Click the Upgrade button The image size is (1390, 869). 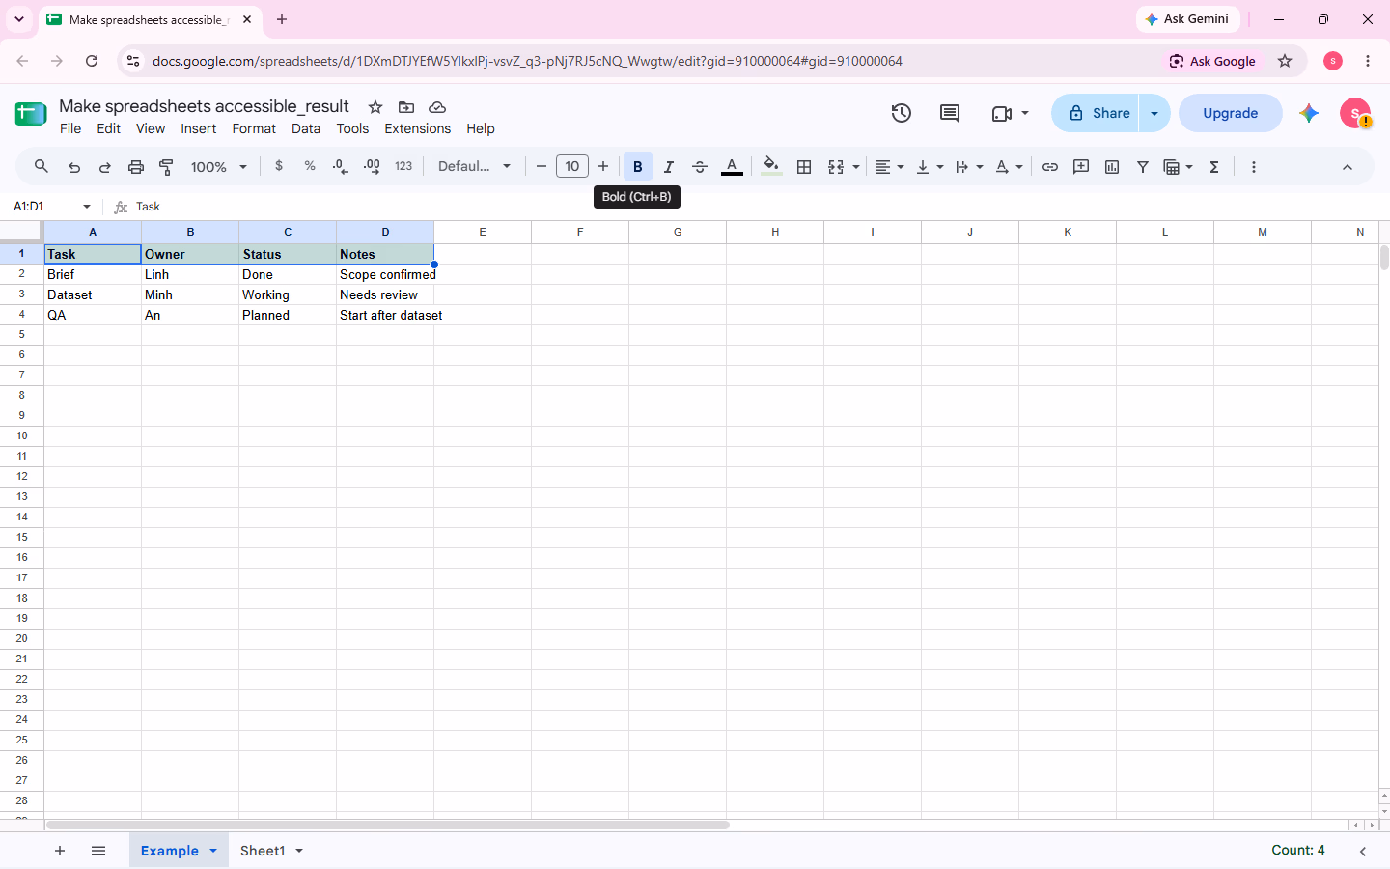(x=1231, y=113)
